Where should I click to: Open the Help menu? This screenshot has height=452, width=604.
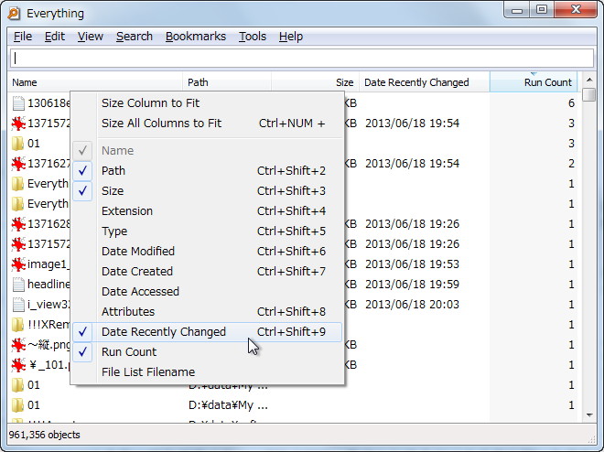[291, 37]
